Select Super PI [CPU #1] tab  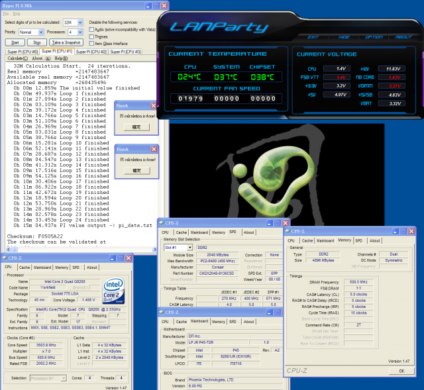click(x=57, y=51)
